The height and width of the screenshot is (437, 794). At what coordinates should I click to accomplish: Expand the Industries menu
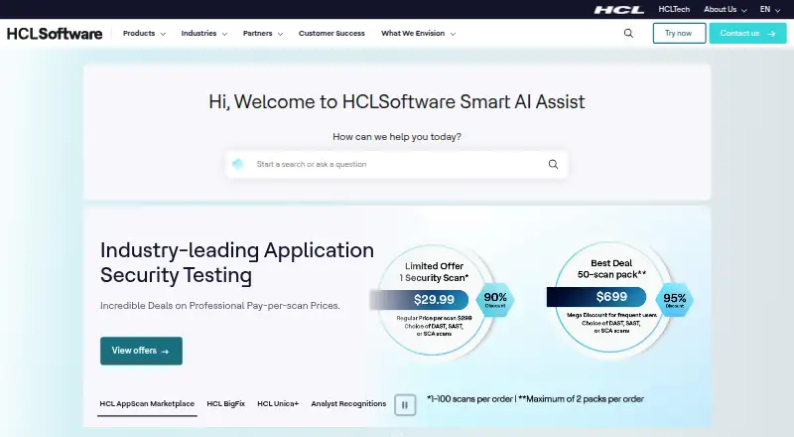pos(204,34)
